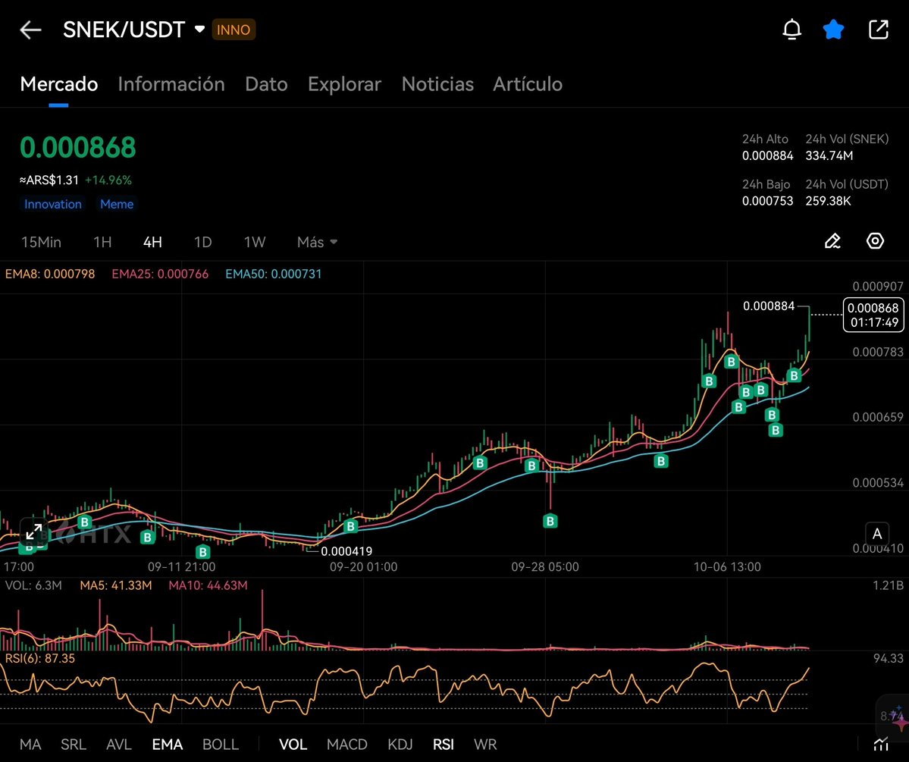Go back with the arrow icon
The image size is (909, 762).
point(30,30)
